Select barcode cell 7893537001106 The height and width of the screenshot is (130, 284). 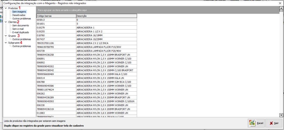(56, 43)
